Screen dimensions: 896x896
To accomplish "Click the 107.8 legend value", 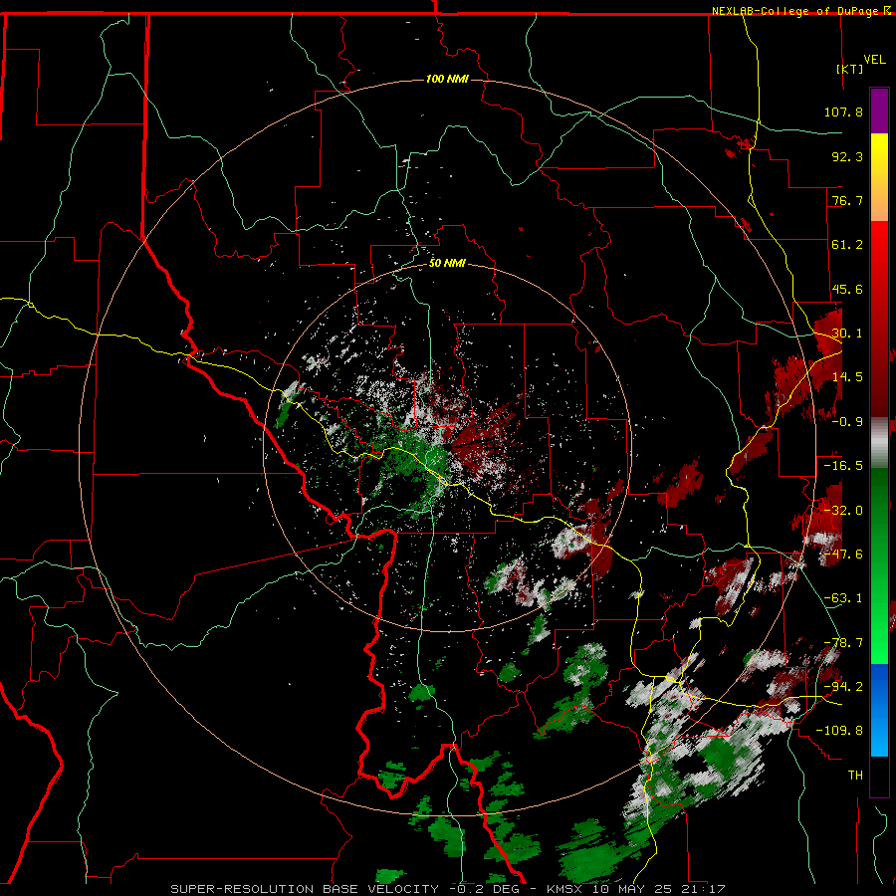I will click(843, 112).
